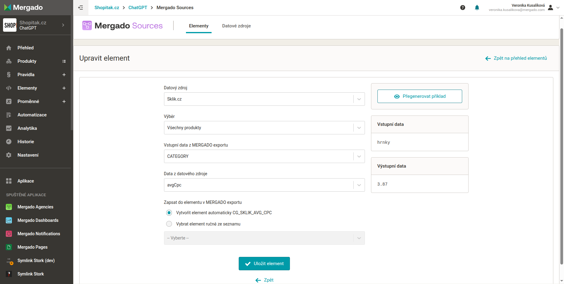Open Pravidla in the sidebar
This screenshot has height=284, width=564.
click(x=26, y=75)
